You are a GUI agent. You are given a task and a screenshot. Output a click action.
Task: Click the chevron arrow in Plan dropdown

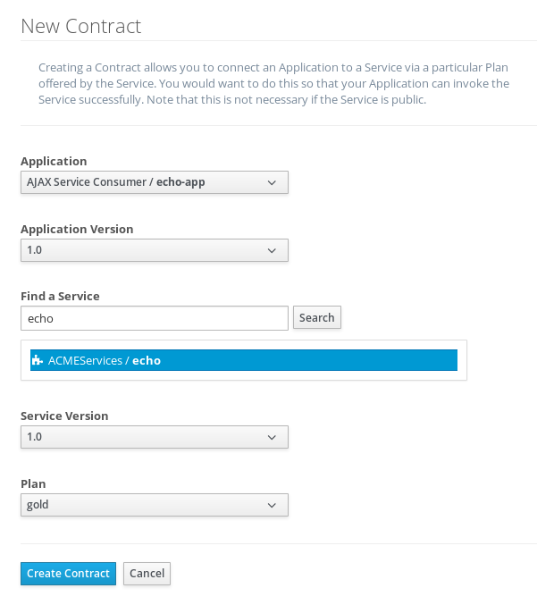click(x=272, y=505)
